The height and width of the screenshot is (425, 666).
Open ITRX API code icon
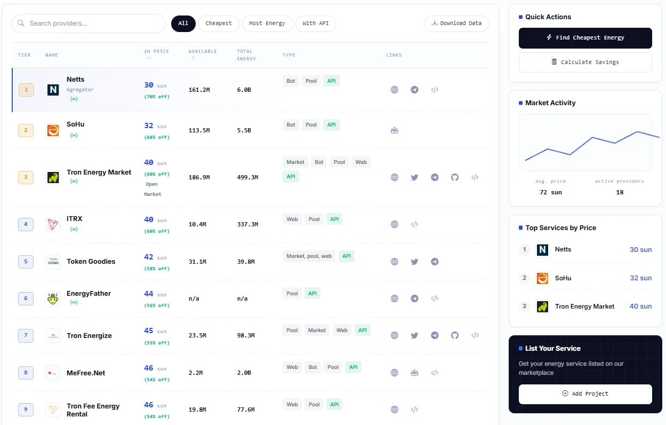pos(414,224)
